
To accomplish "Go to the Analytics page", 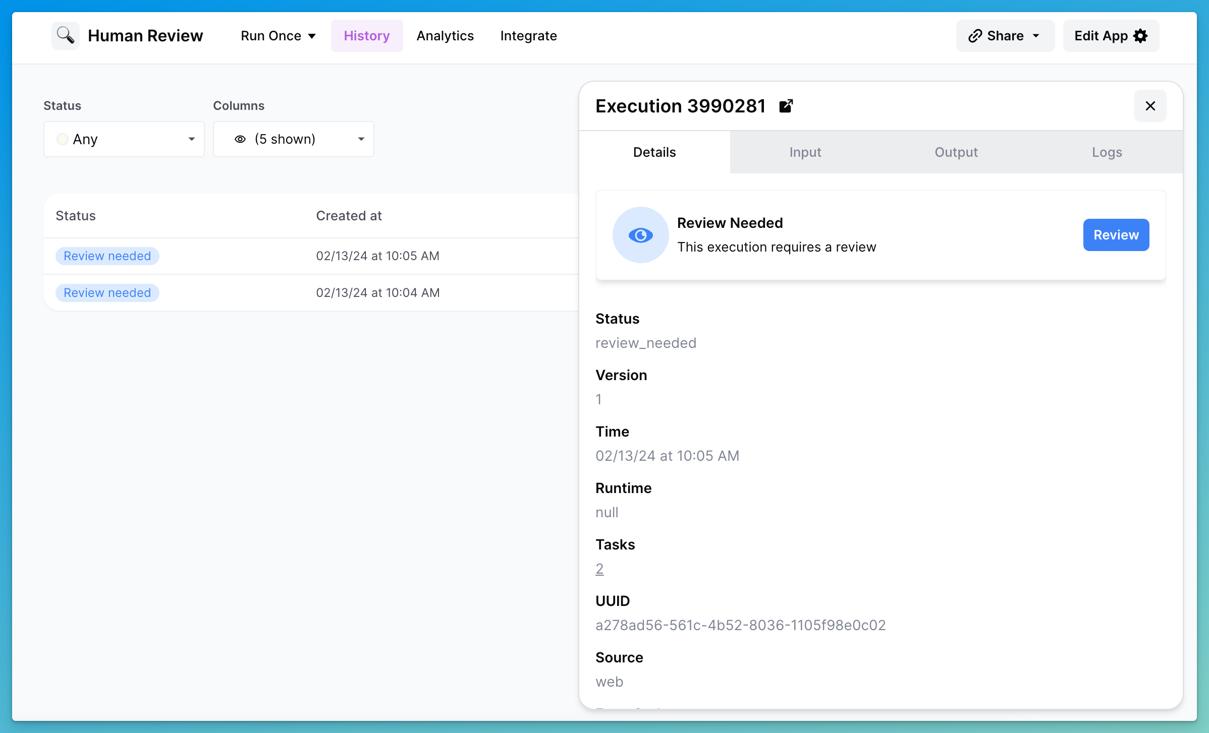I will click(445, 36).
